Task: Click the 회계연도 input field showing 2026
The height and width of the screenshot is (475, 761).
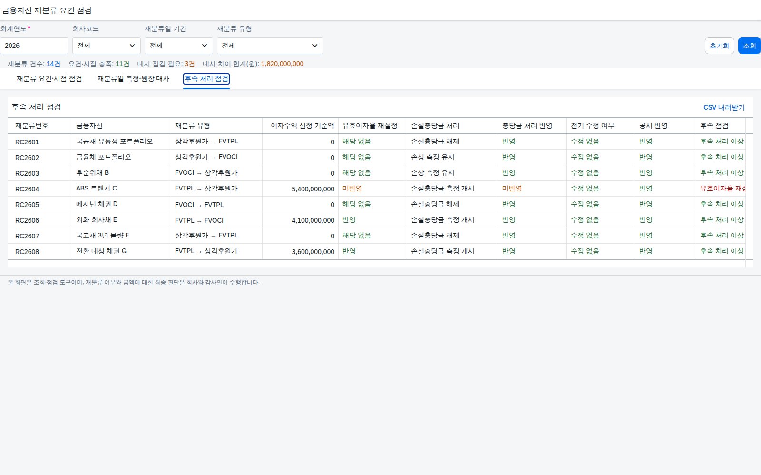Action: (x=34, y=46)
